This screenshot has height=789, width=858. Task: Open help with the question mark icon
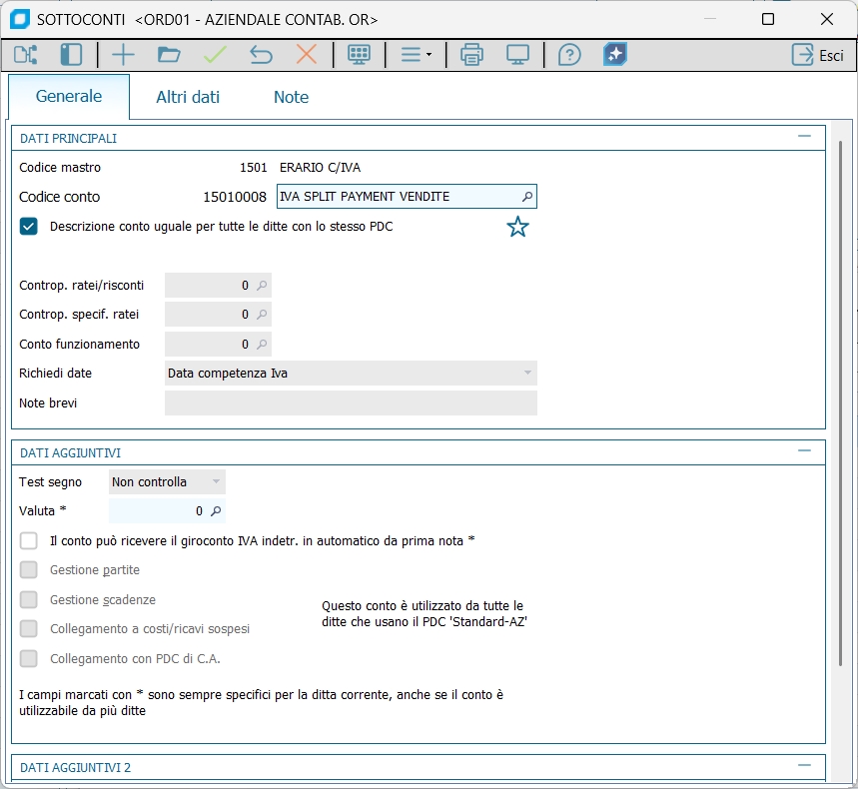coord(569,55)
